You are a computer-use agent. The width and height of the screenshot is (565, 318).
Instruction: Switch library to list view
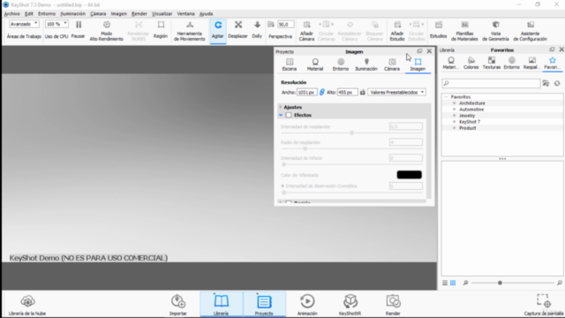click(x=445, y=283)
